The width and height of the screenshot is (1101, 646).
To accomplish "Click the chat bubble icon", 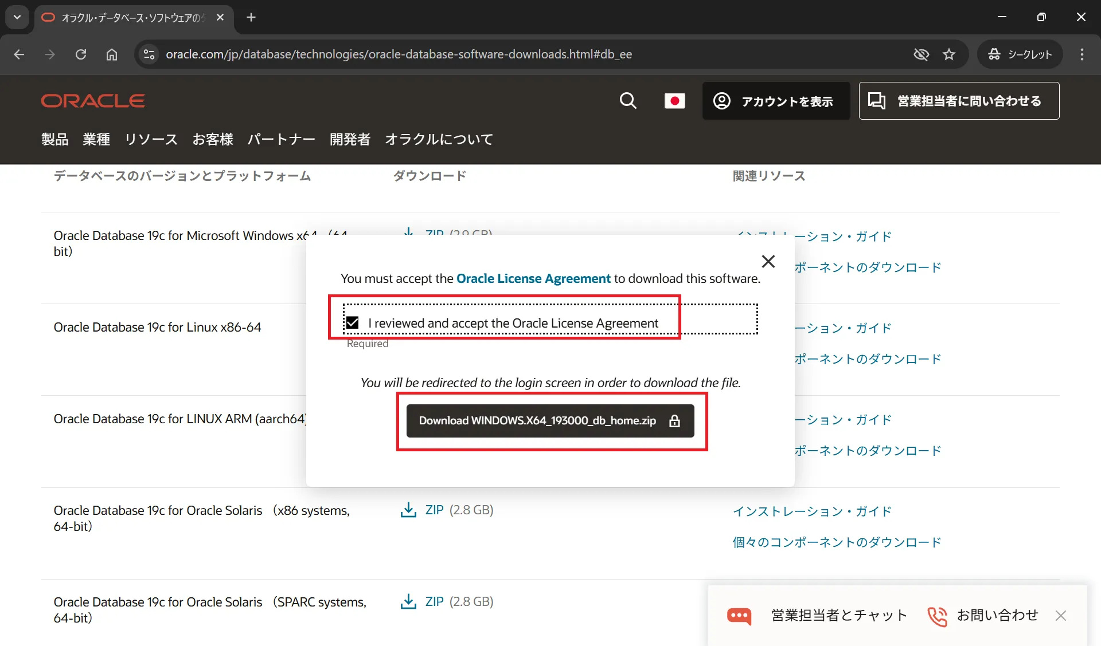I will pyautogui.click(x=739, y=616).
